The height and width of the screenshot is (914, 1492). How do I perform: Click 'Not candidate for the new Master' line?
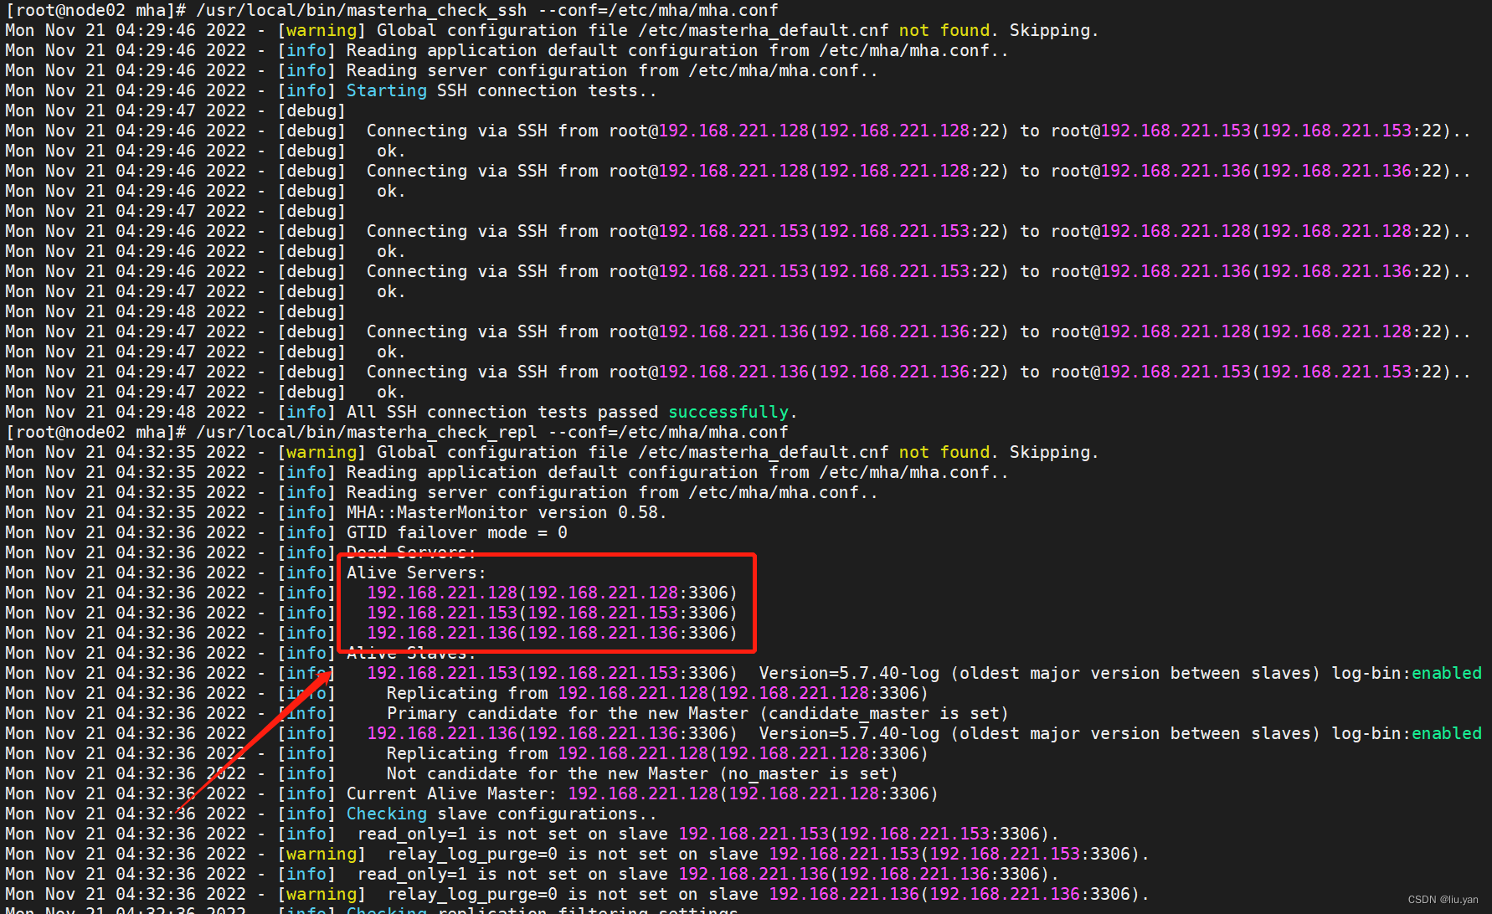451,773
